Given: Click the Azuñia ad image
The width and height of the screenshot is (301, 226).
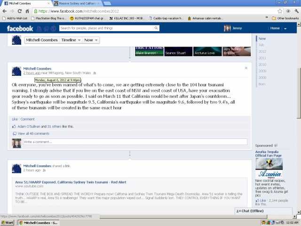Looking at the screenshot, I should point(269,168).
